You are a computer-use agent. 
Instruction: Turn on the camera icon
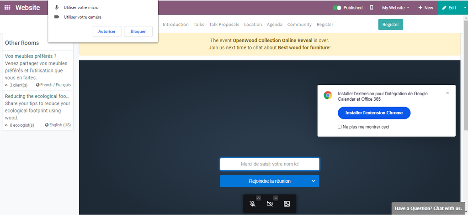tap(270, 204)
